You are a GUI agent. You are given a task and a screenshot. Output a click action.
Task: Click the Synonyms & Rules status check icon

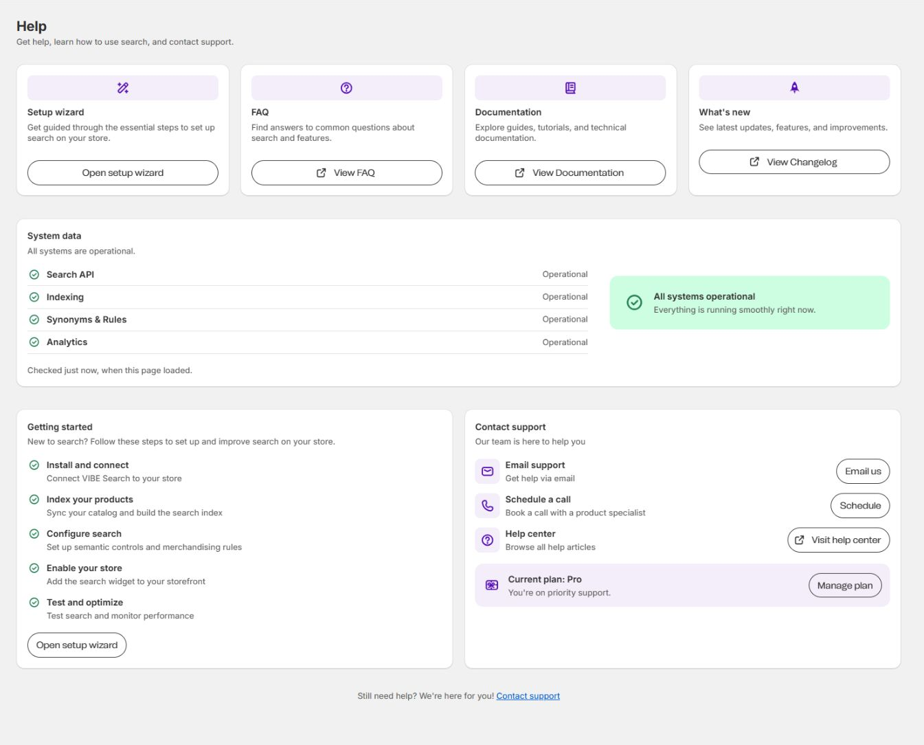tap(34, 320)
